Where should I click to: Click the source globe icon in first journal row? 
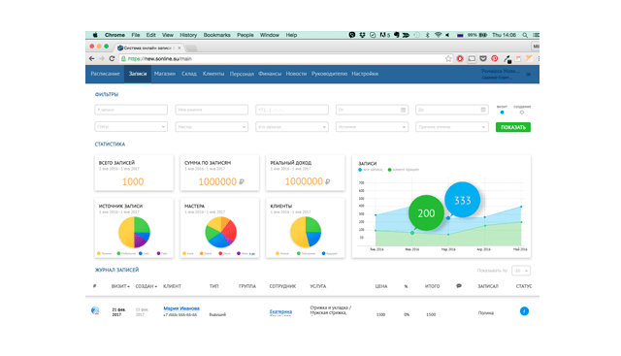point(95,310)
